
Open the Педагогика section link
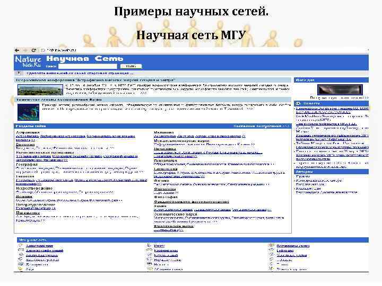165,149
